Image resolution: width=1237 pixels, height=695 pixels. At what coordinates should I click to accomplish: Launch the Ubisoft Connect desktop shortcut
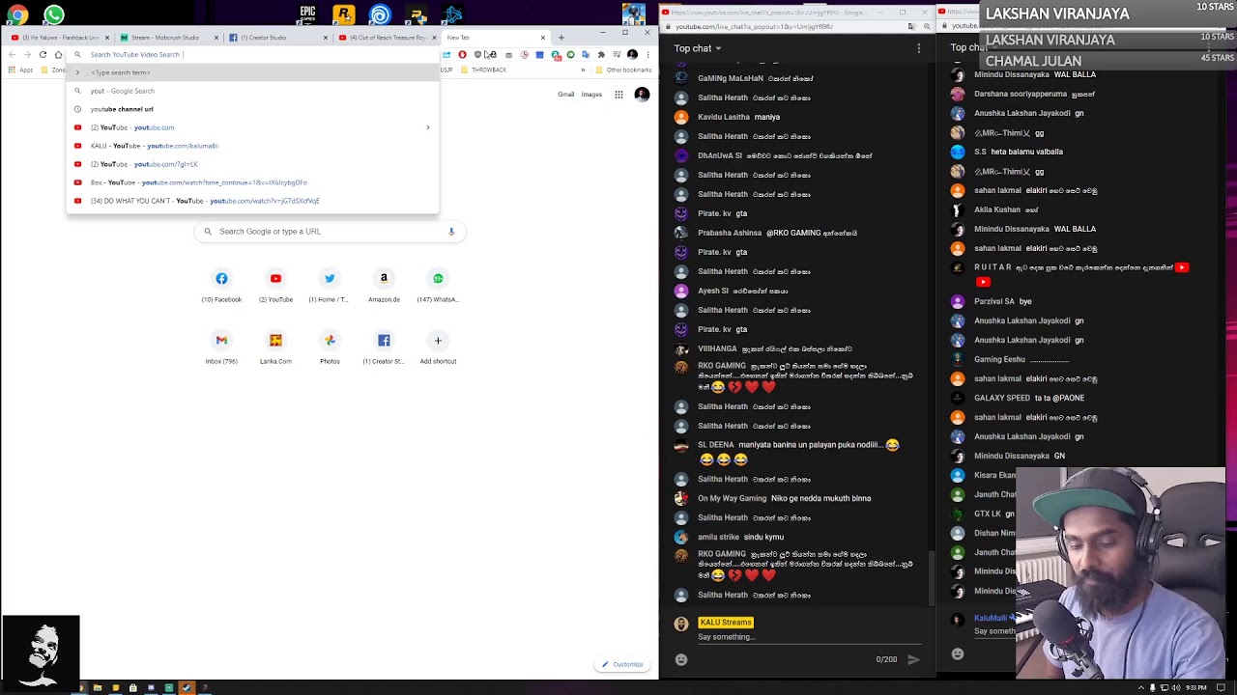pyautogui.click(x=380, y=14)
